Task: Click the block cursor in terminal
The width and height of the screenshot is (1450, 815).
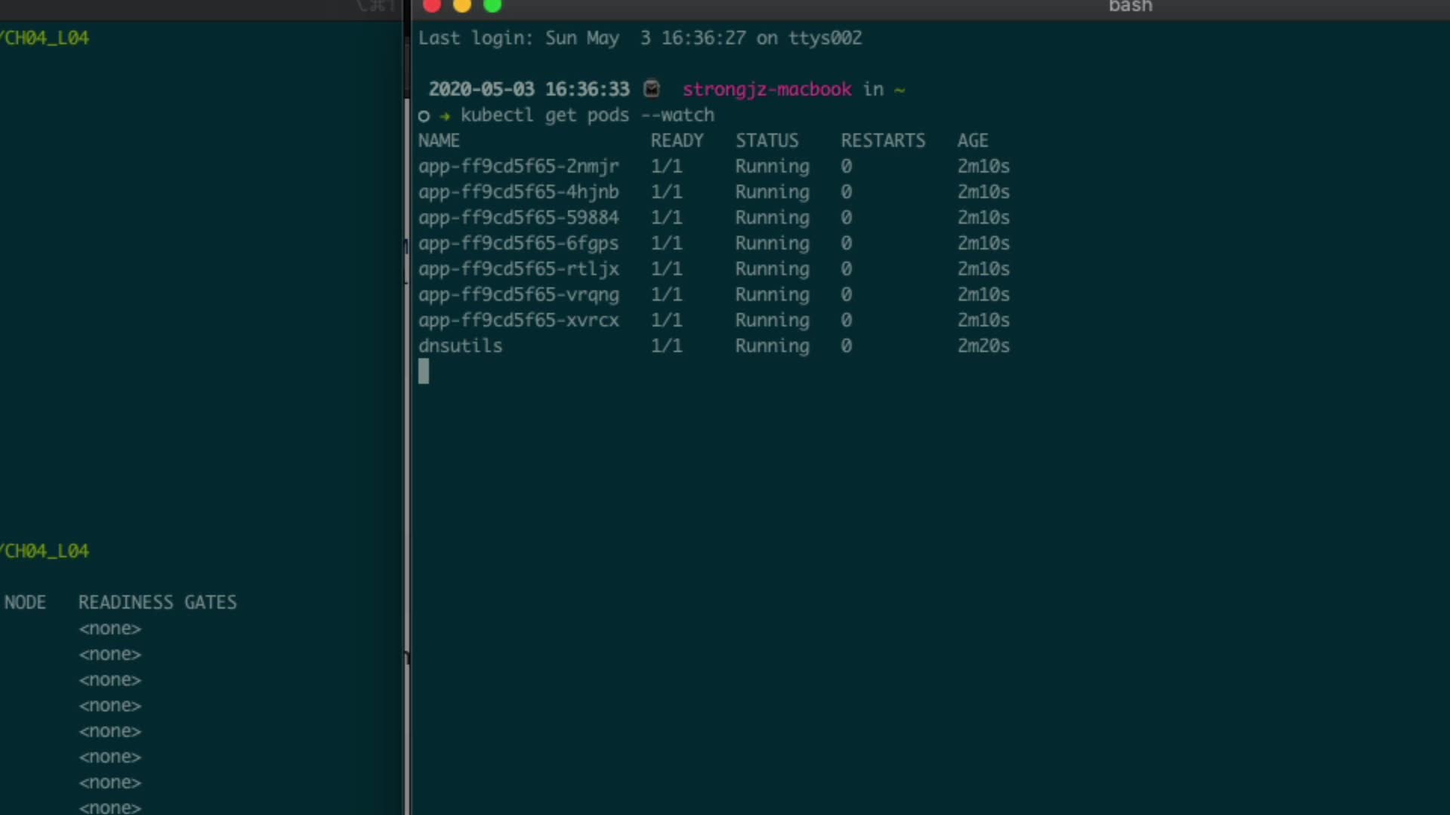Action: [424, 371]
